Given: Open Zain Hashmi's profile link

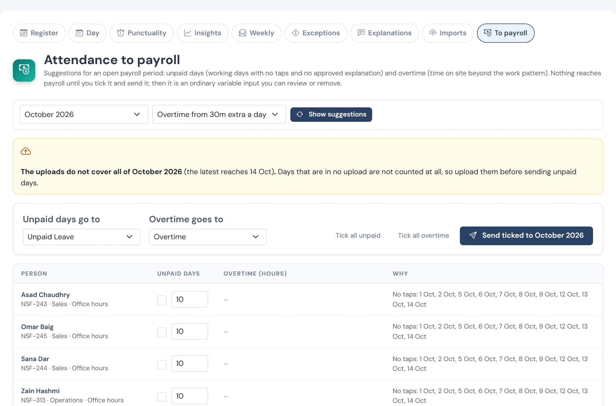Looking at the screenshot, I should pos(40,391).
